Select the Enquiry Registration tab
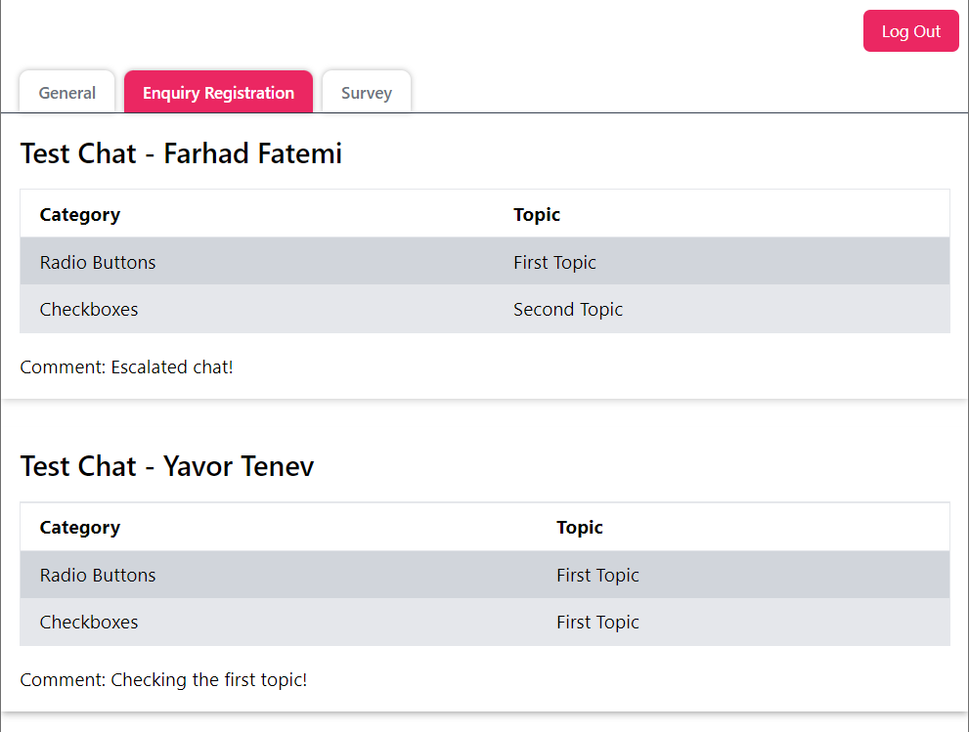 tap(218, 93)
